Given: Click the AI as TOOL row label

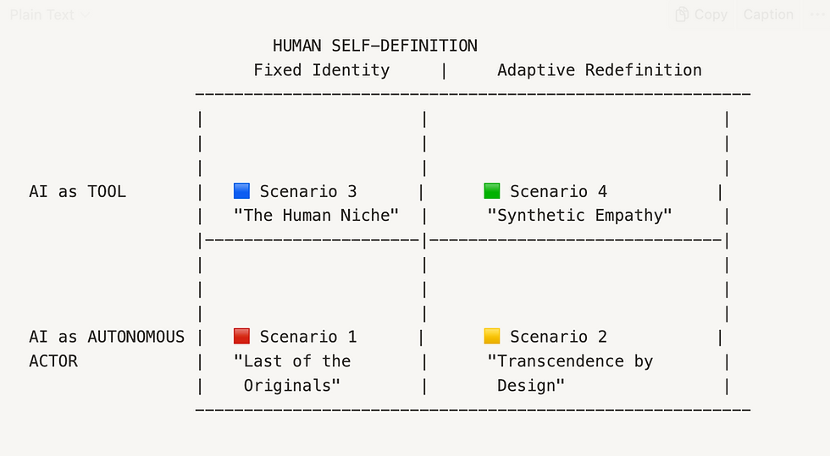Looking at the screenshot, I should click(x=78, y=191).
